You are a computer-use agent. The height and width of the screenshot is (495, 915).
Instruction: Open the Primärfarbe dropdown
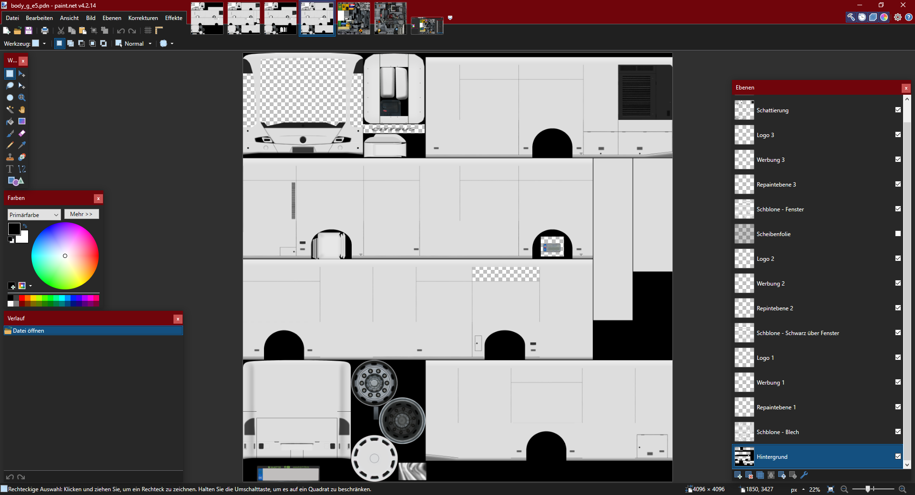click(x=34, y=215)
